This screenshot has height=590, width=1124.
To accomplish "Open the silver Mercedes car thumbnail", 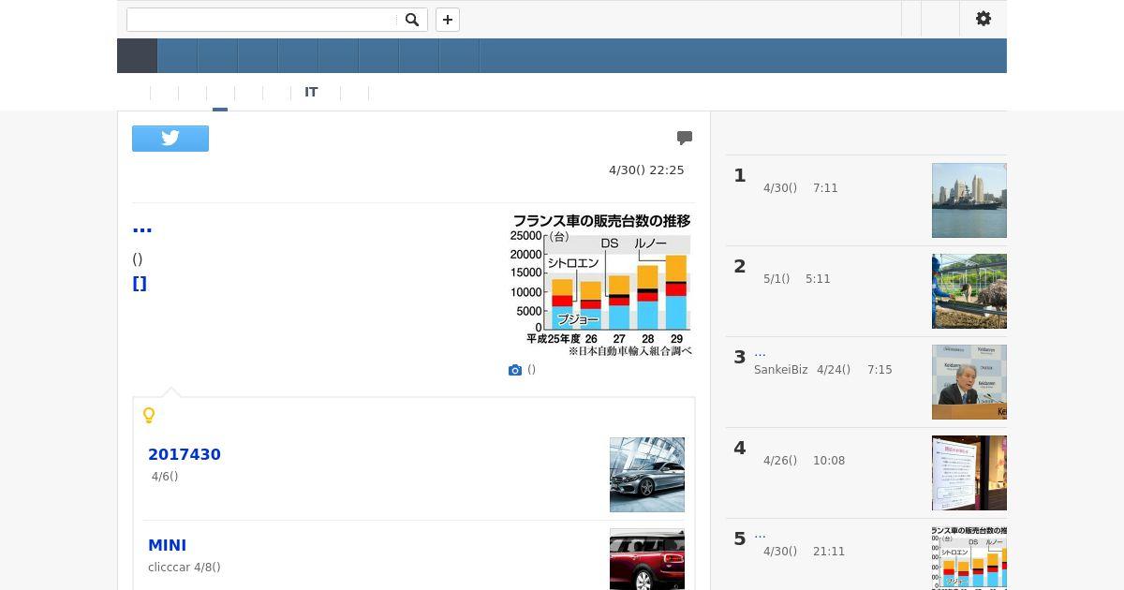I will [647, 475].
